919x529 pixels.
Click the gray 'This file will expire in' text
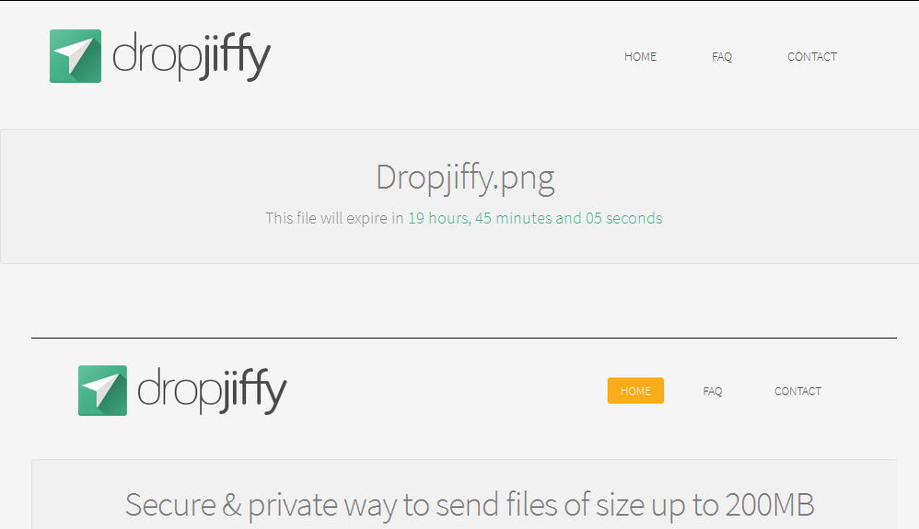[x=334, y=218]
